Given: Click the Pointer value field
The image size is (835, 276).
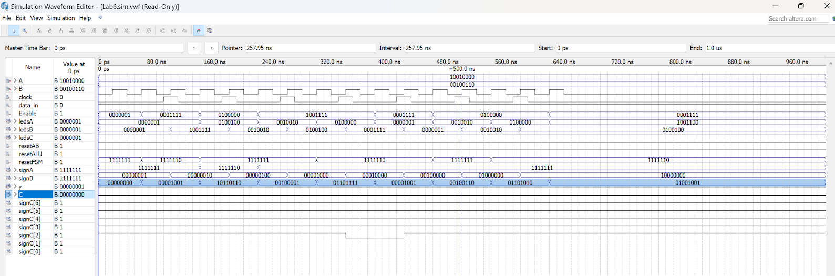Looking at the screenshot, I should tap(310, 48).
